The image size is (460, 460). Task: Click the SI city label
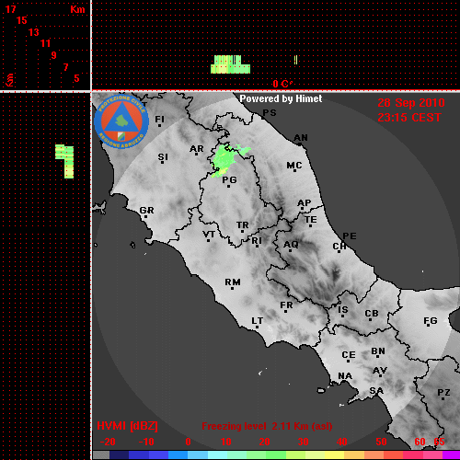point(163,157)
